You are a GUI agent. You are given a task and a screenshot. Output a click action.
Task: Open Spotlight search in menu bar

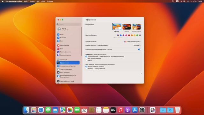[x=181, y=1]
